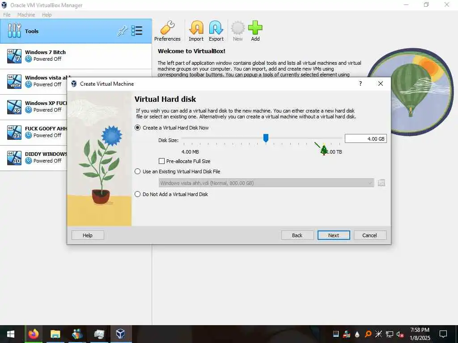Open File Explorer from the taskbar

pyautogui.click(x=55, y=334)
